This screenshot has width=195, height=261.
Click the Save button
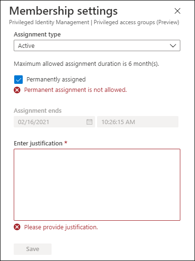coord(33,249)
